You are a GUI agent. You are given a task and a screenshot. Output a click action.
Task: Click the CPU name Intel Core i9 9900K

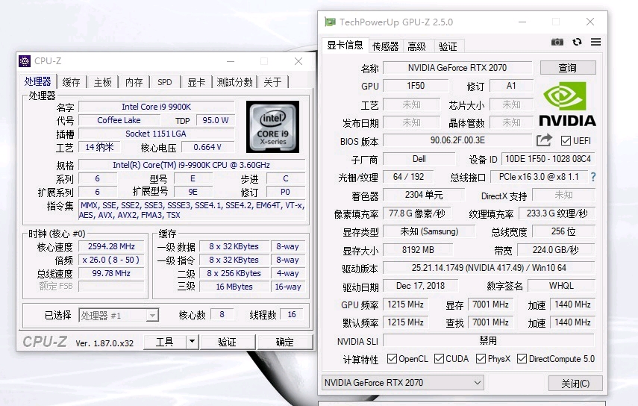point(156,107)
